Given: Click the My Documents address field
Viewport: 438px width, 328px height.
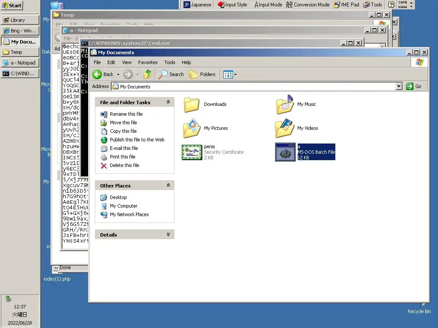Looking at the screenshot, I should point(254,86).
